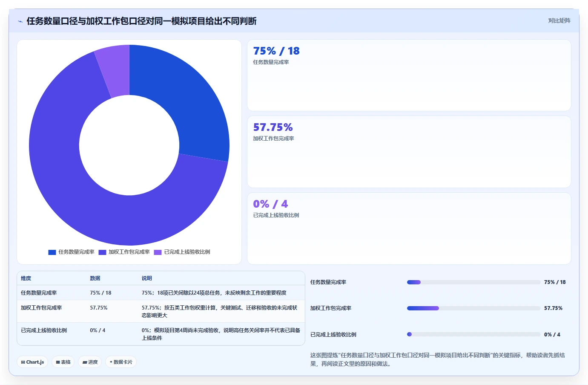Image resolution: width=588 pixels, height=385 pixels.
Task: Click the 加权工作包完成率 progress bar
Action: tap(473, 308)
